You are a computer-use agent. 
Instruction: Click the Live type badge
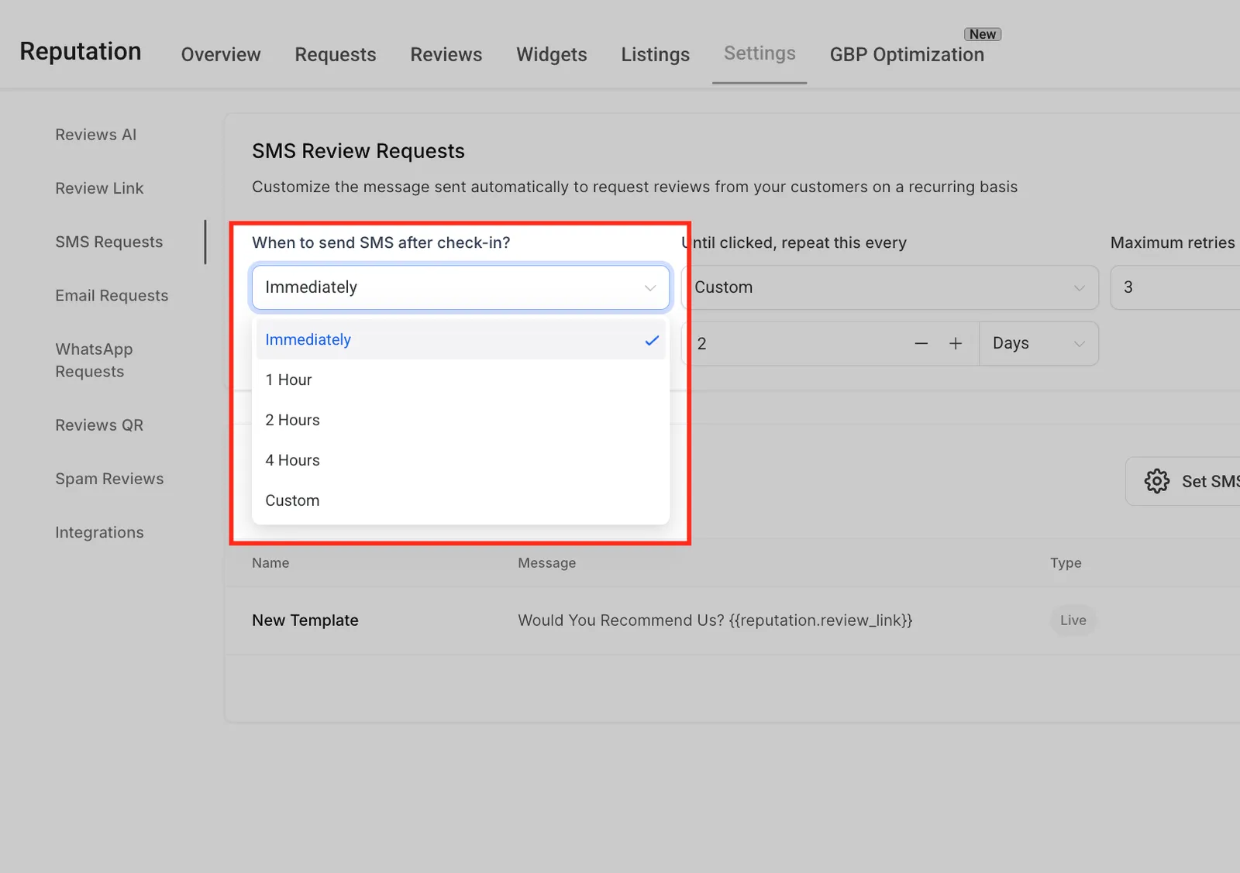(x=1073, y=620)
